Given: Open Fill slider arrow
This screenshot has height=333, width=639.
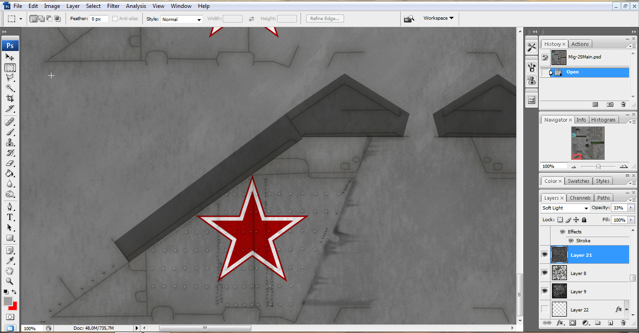Looking at the screenshot, I should tap(631, 220).
